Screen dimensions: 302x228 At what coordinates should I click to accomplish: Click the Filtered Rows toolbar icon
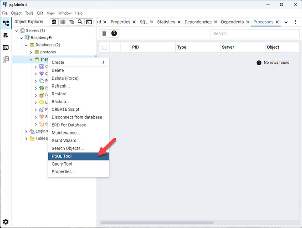[x=72, y=22]
